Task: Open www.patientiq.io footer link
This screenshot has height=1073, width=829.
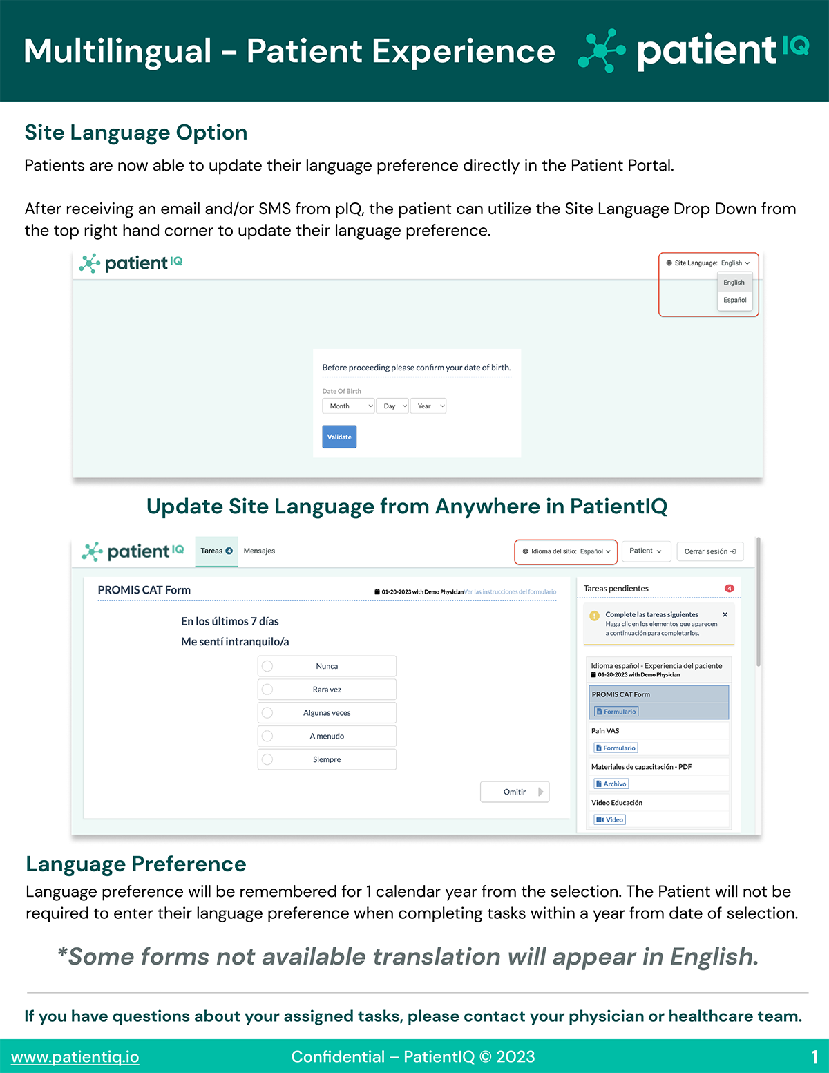Action: [x=75, y=1057]
